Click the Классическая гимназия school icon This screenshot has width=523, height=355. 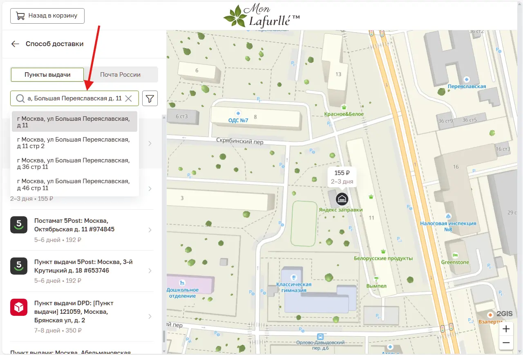294,277
